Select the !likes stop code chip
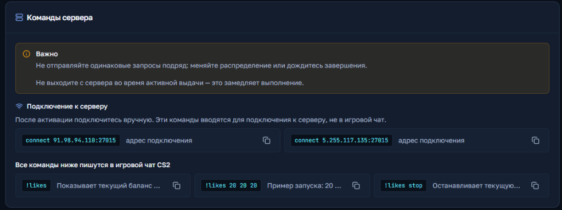The height and width of the screenshot is (210, 562). [403, 186]
